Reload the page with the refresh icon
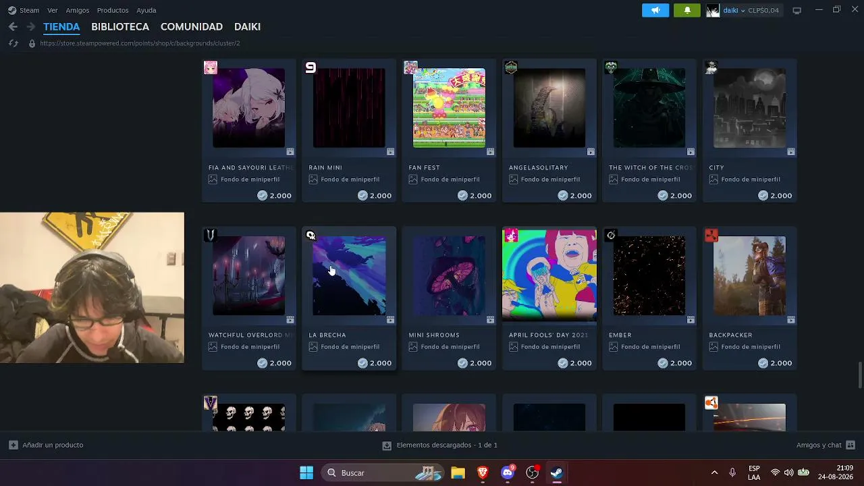864x486 pixels. click(13, 43)
